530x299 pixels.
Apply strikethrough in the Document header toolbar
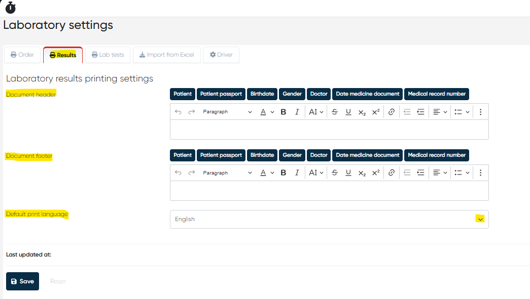coord(335,112)
